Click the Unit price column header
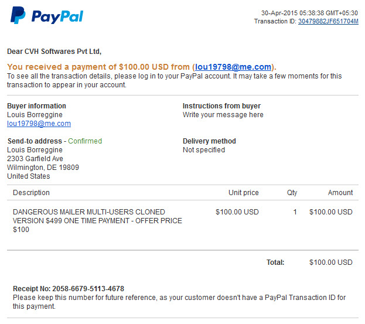The width and height of the screenshot is (365, 324). tap(243, 193)
